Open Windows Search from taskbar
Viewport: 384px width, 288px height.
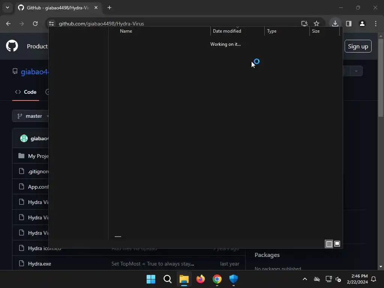168,279
